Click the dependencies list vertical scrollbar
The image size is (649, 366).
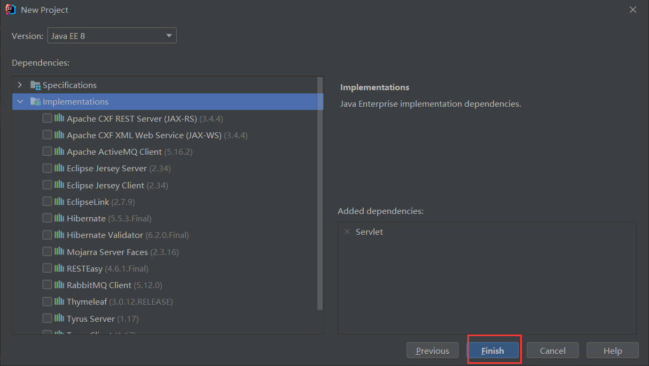(320, 192)
